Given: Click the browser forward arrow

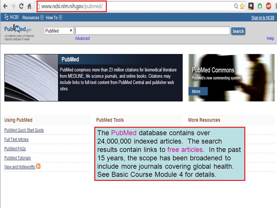Looking at the screenshot, I should pos(13,6).
